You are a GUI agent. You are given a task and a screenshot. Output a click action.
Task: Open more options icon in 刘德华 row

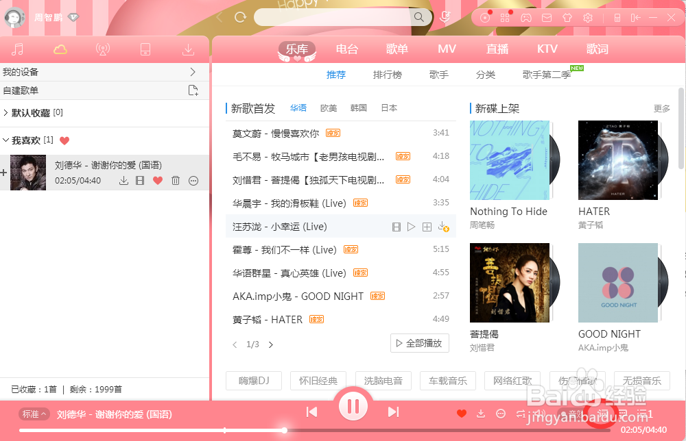193,180
